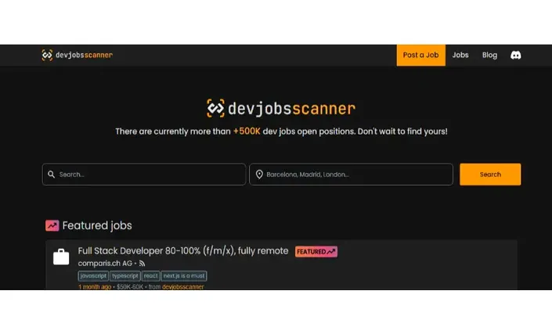The width and height of the screenshot is (552, 334).
Task: Click the FEATURED badge
Action: (316, 252)
